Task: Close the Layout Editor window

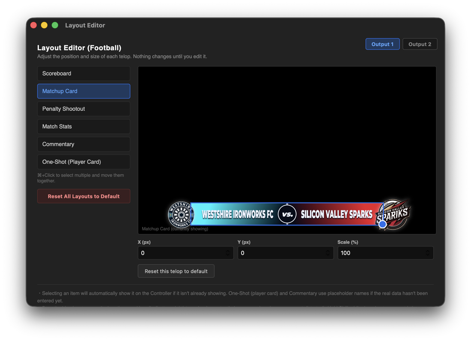Action: 34,25
